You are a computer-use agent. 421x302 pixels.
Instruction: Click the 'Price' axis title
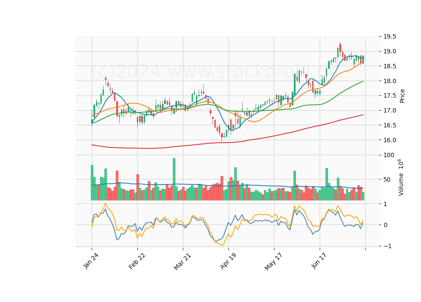pos(402,96)
